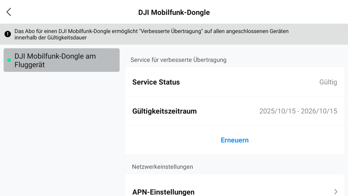The height and width of the screenshot is (196, 348).
Task: Click the Service für verbesserte Übertragung header
Action: 178,60
